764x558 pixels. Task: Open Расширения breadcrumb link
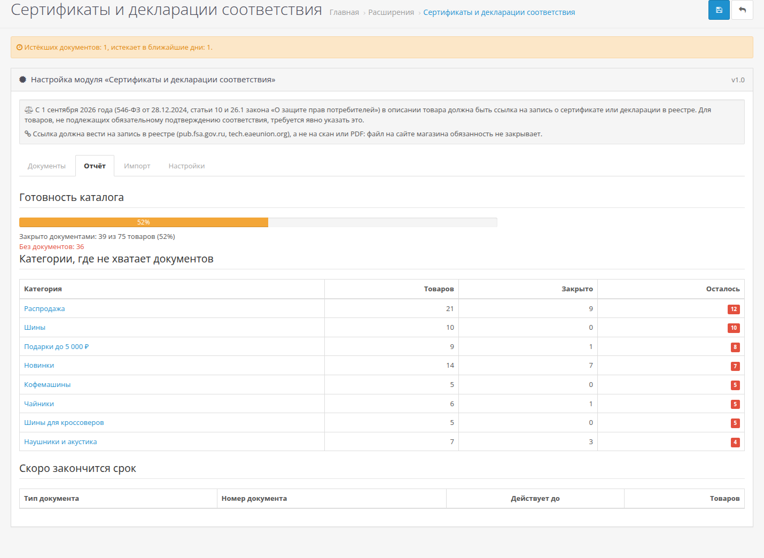click(391, 12)
